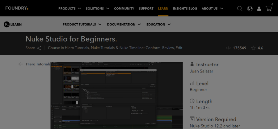The image size is (278, 129).
Task: Click the Level bars icon
Action: tap(192, 83)
